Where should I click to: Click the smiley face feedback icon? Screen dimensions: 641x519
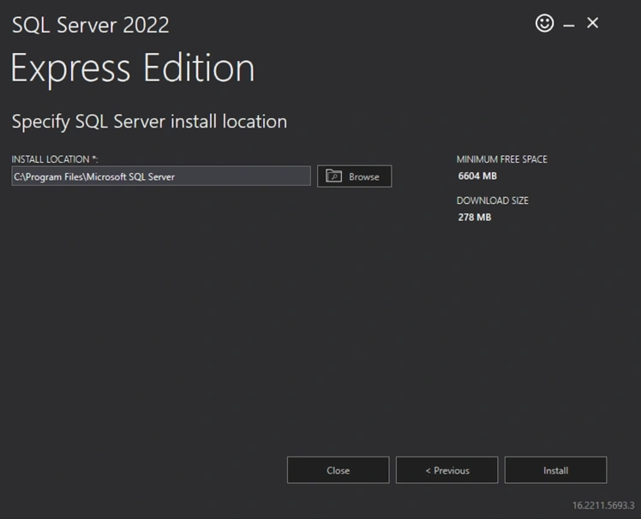click(544, 23)
